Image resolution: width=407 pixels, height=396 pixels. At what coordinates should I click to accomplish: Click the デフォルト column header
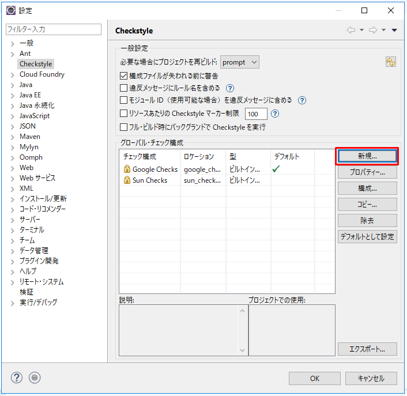292,156
